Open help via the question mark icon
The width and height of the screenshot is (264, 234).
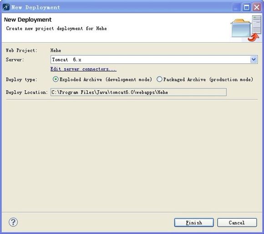click(x=13, y=222)
